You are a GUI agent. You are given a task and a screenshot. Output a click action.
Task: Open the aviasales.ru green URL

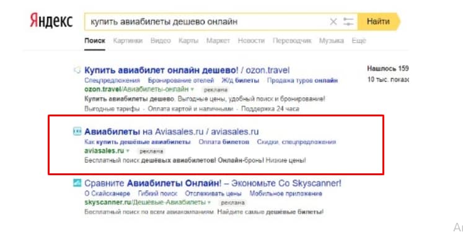point(104,151)
